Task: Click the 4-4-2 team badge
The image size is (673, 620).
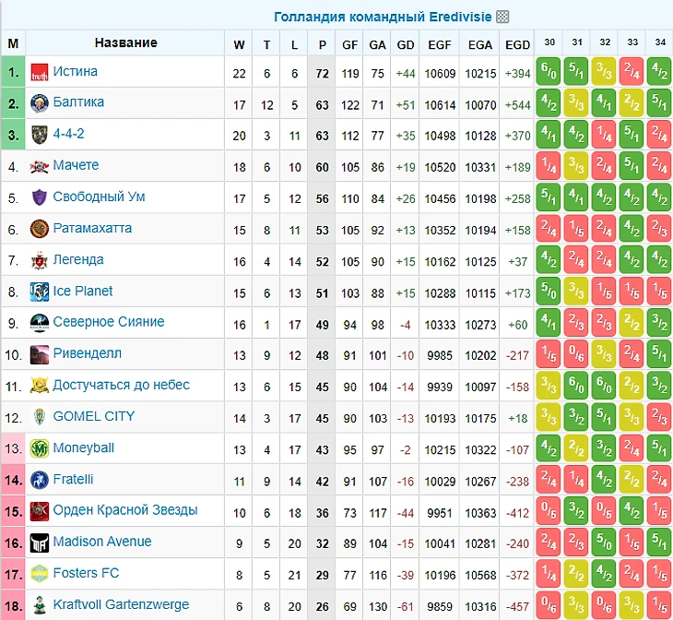Action: 40,136
